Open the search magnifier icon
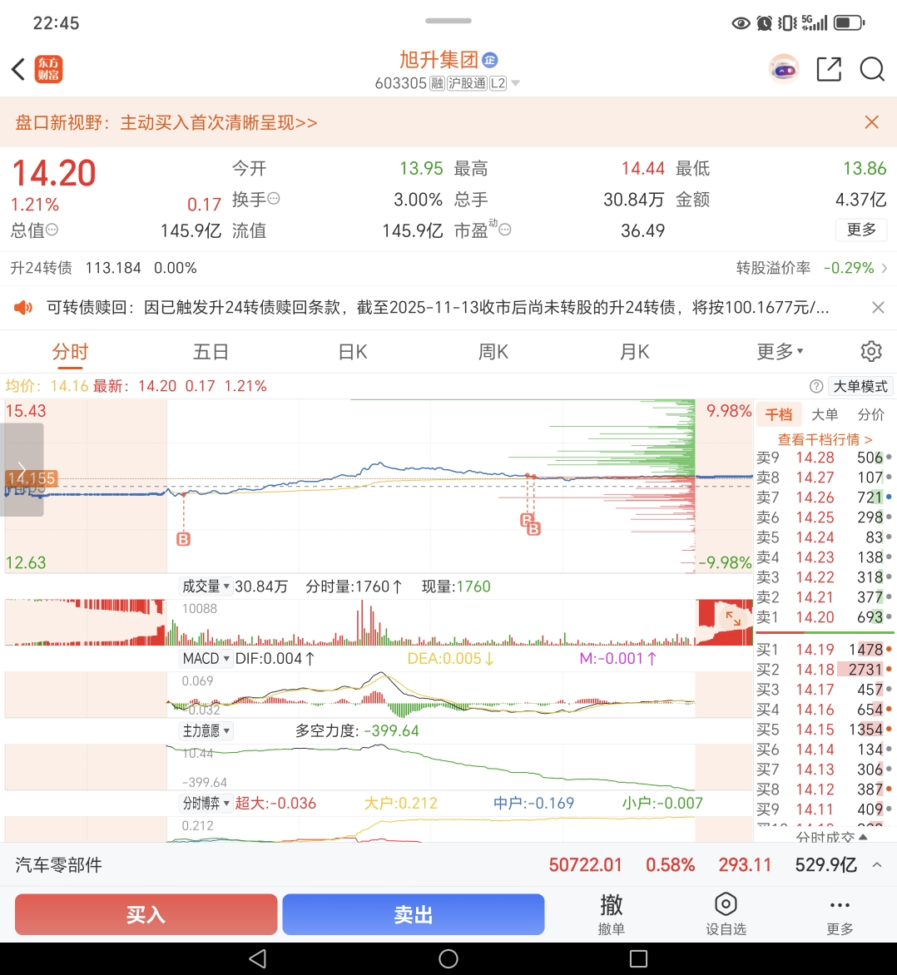The width and height of the screenshot is (897, 975). 872,69
